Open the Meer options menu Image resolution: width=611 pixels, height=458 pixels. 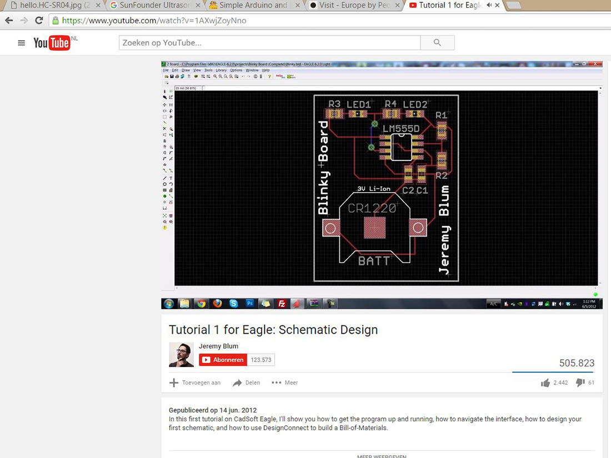point(284,383)
